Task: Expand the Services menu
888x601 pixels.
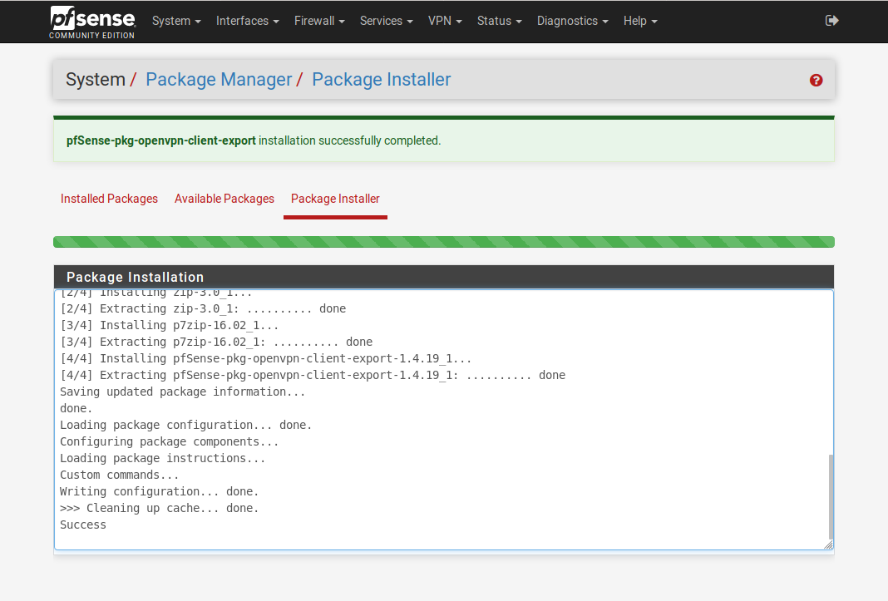Action: (387, 21)
